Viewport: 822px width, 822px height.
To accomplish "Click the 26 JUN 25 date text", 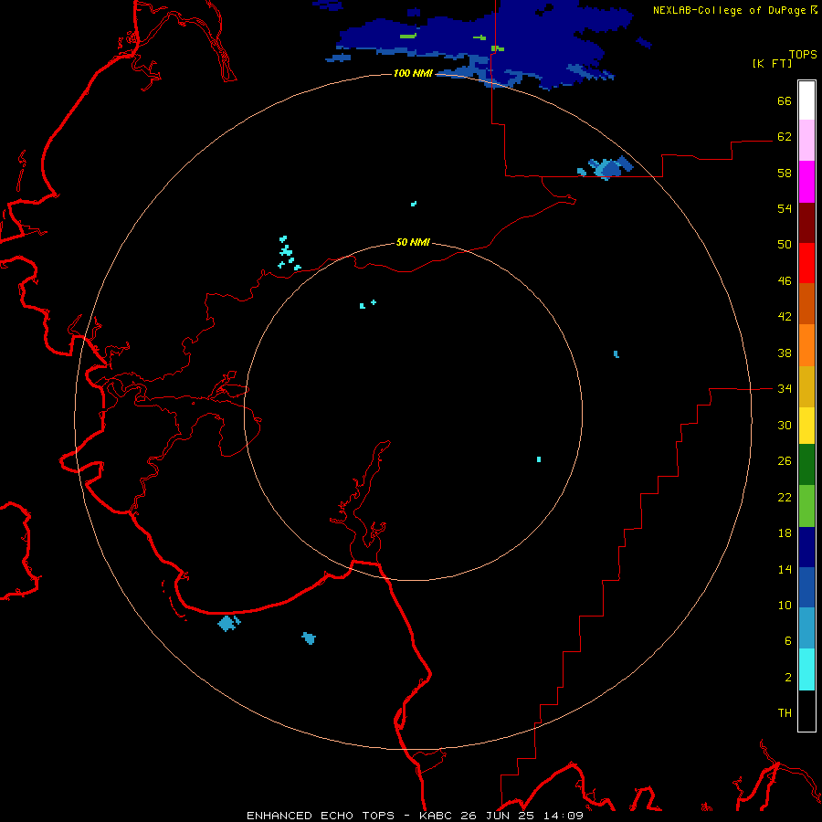I will (x=497, y=816).
